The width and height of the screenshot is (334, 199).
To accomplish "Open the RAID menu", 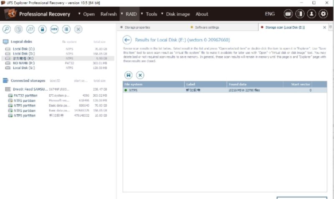I will point(131,14).
